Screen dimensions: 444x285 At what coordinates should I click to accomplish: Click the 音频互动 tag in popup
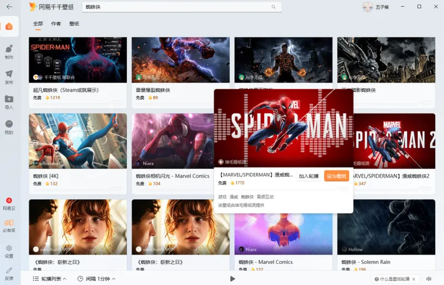coord(265,197)
